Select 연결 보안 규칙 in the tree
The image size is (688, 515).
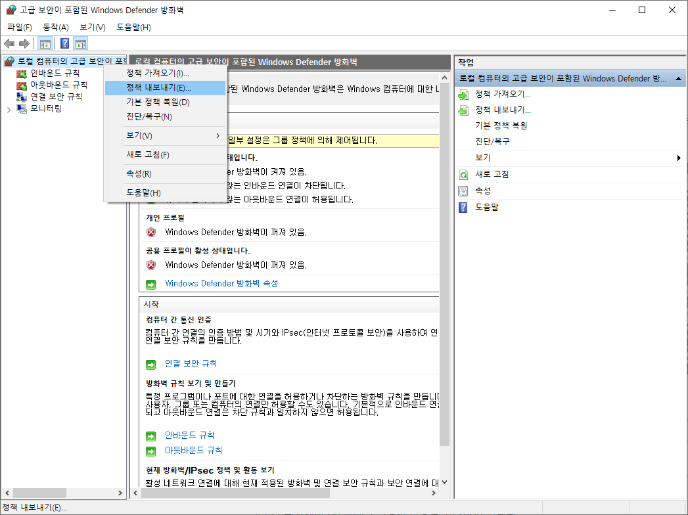(56, 97)
